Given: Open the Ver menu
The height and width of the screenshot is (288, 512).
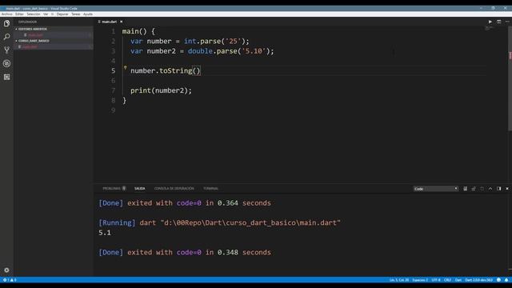Looking at the screenshot, I should coord(46,14).
